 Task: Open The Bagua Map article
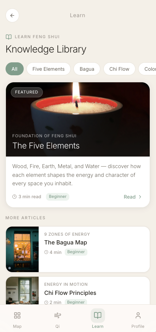pyautogui.click(x=78, y=249)
